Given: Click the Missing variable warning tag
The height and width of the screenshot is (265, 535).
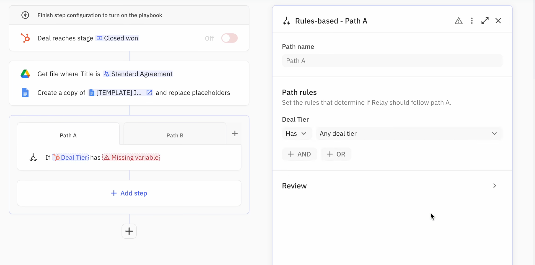Looking at the screenshot, I should pos(131,157).
